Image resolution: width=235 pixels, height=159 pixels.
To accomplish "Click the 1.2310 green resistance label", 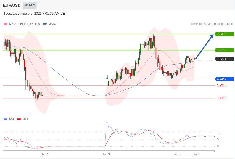I will point(224,34).
